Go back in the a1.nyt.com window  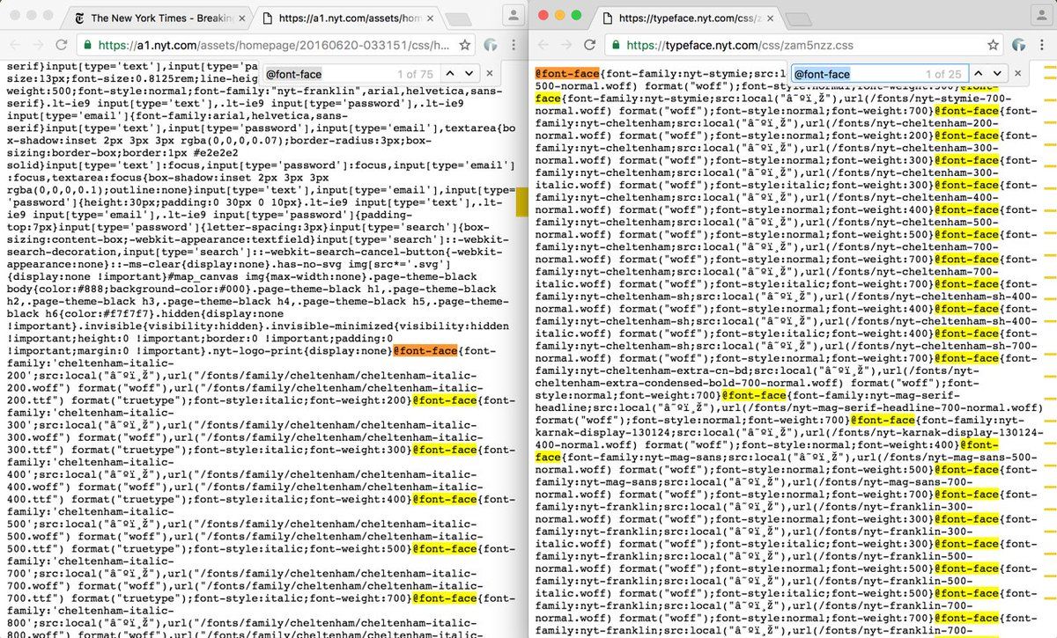(13, 45)
